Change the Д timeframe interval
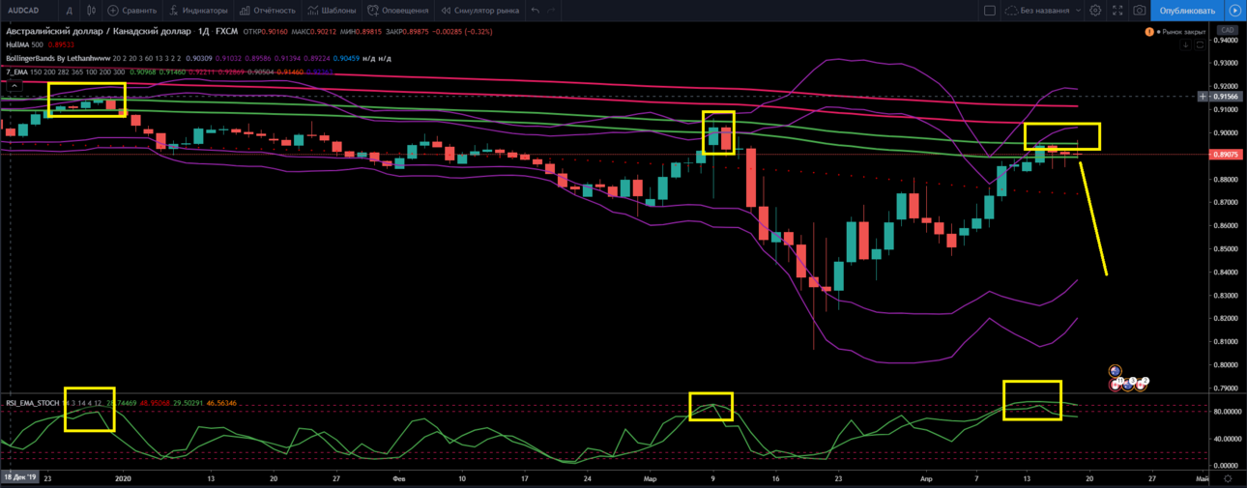 [69, 11]
